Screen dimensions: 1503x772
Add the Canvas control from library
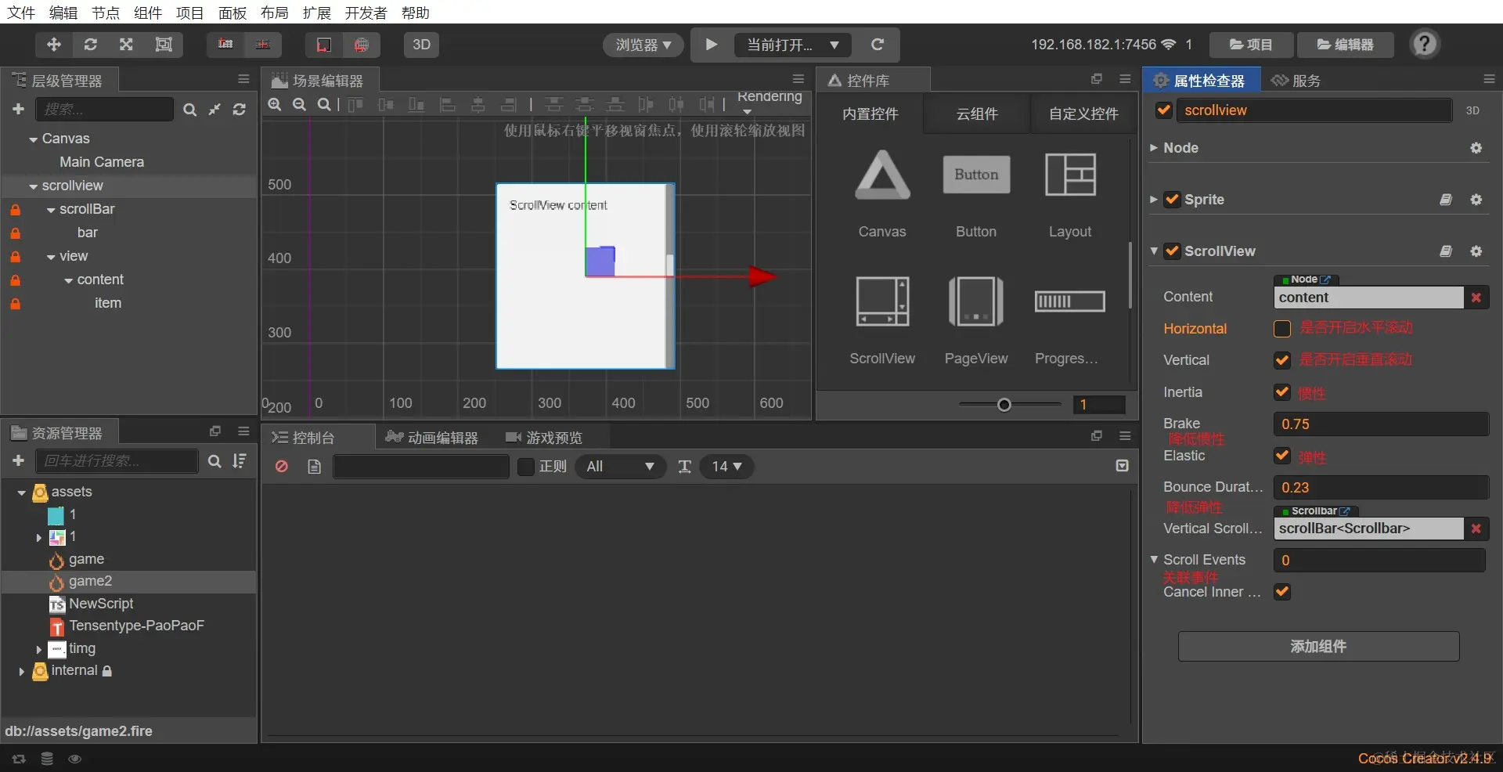coord(882,193)
